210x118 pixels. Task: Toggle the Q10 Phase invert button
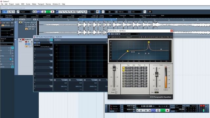pyautogui.click(x=116, y=92)
